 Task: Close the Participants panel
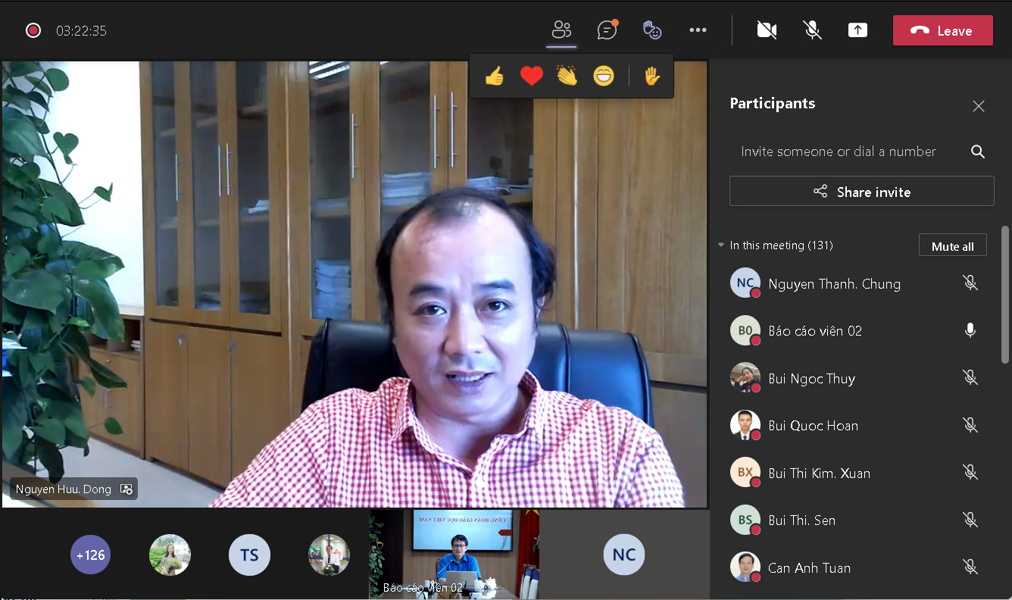click(979, 106)
